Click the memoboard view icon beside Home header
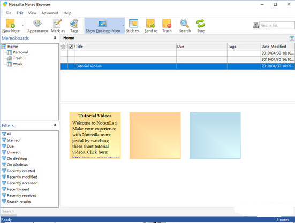 click(292, 38)
